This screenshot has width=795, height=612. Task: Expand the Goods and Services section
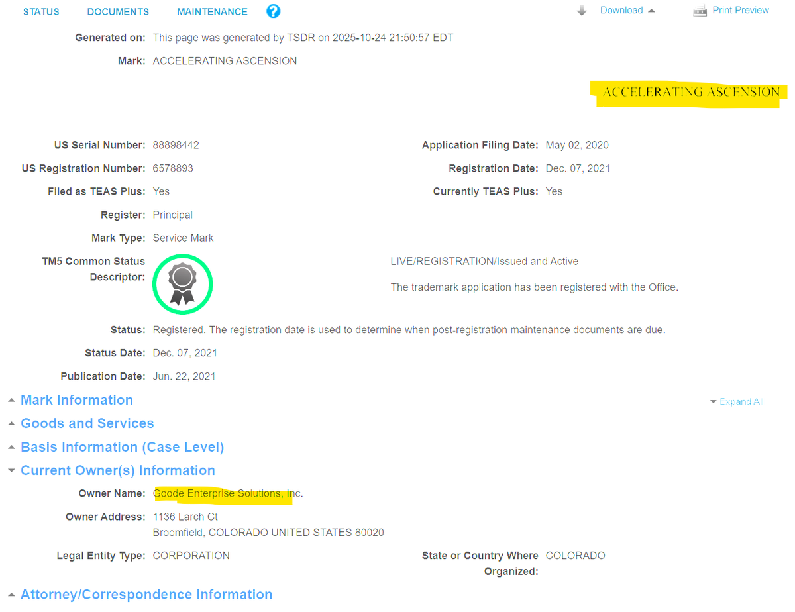[x=87, y=423]
